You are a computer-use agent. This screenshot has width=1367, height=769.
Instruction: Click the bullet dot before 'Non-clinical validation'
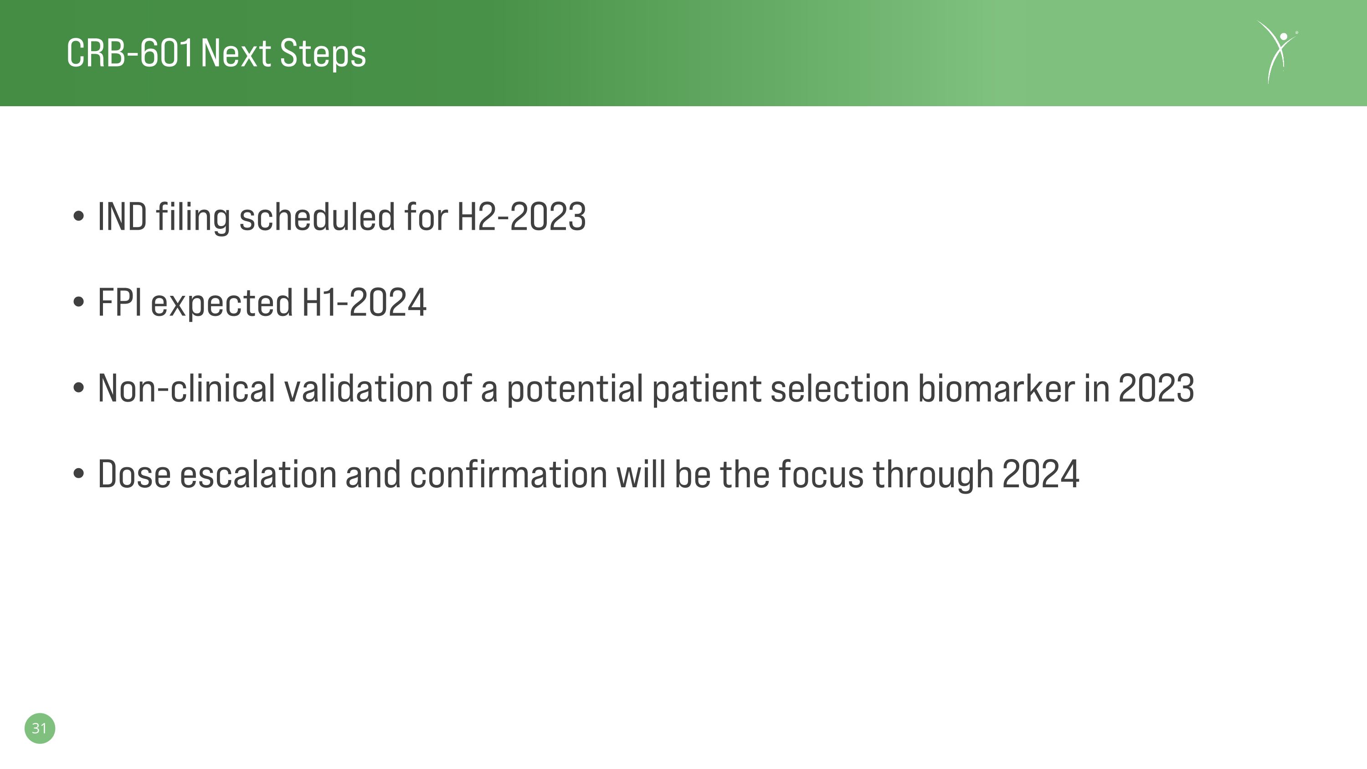(x=78, y=387)
